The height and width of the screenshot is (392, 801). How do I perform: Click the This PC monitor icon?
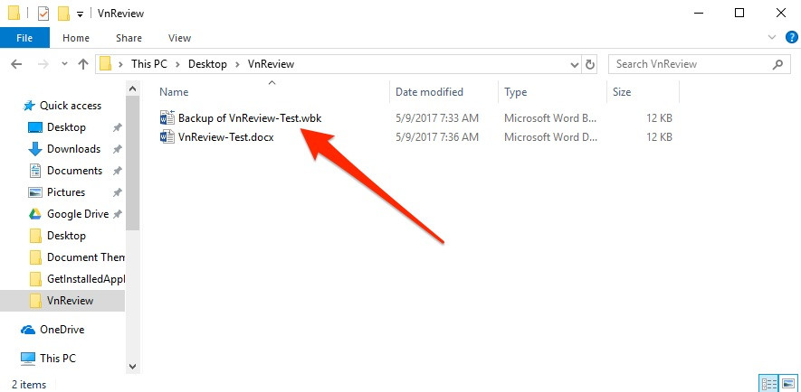28,359
